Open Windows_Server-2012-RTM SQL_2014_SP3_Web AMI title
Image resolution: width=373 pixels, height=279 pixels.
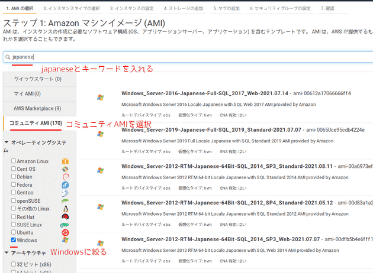click(x=220, y=239)
